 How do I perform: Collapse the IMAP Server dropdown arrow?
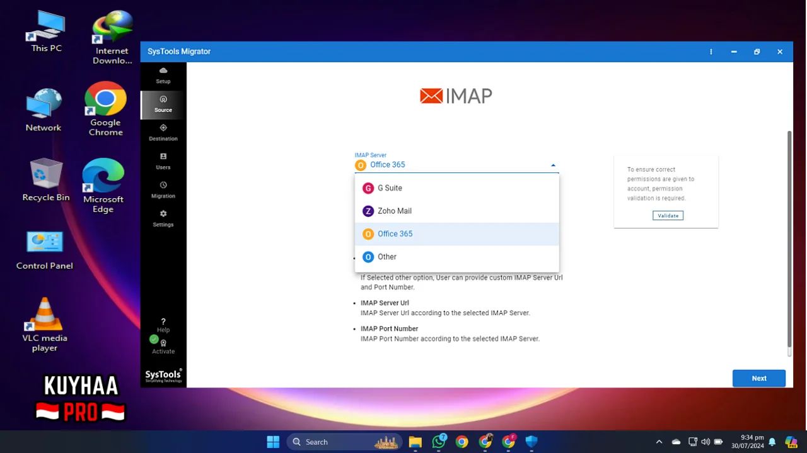(x=553, y=165)
